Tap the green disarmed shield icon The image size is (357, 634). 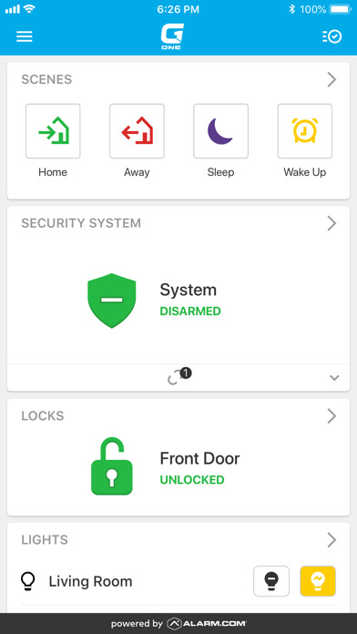point(112,301)
